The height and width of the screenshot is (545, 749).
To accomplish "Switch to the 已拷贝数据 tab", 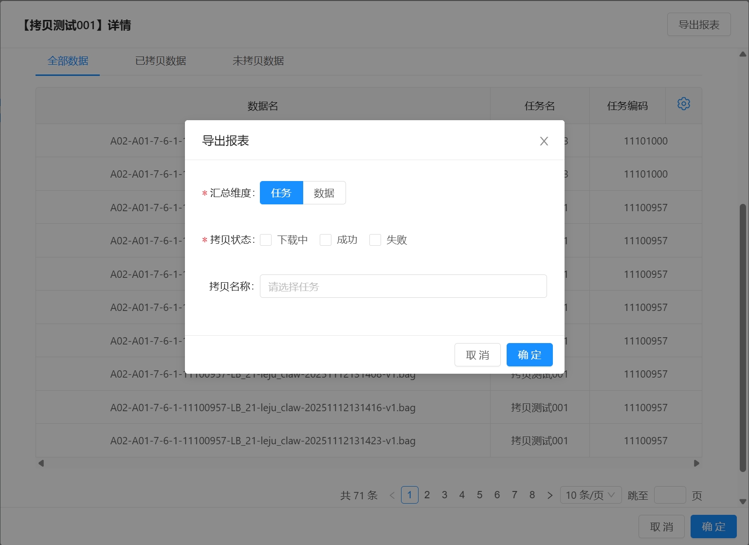I will (161, 61).
